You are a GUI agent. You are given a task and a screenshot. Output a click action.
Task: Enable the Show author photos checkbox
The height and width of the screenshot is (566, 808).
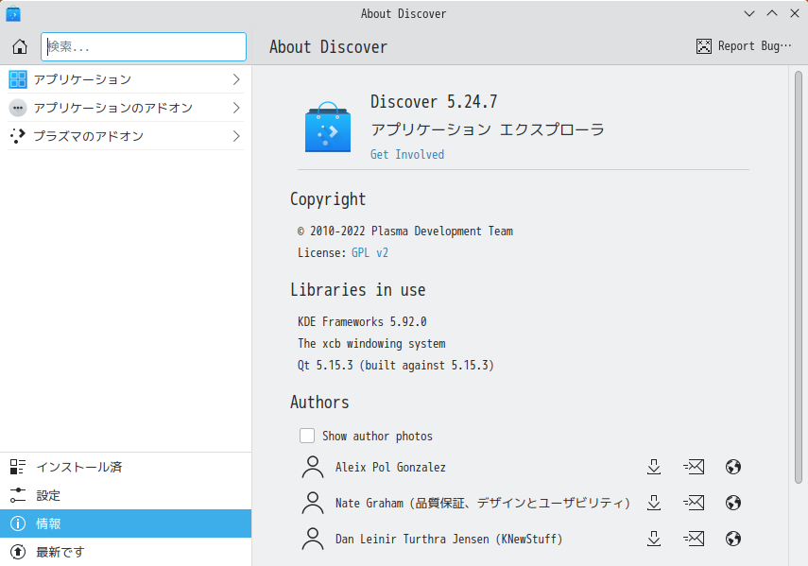307,436
